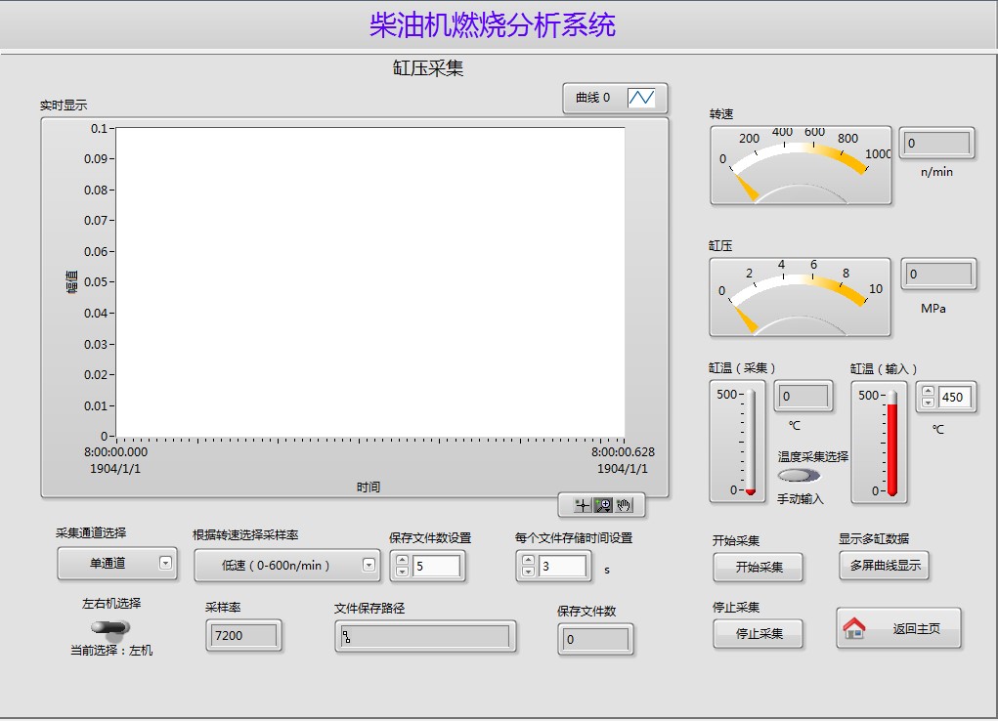The width and height of the screenshot is (998, 721).
Task: Click the 实时显示 graph label
Action: click(63, 105)
